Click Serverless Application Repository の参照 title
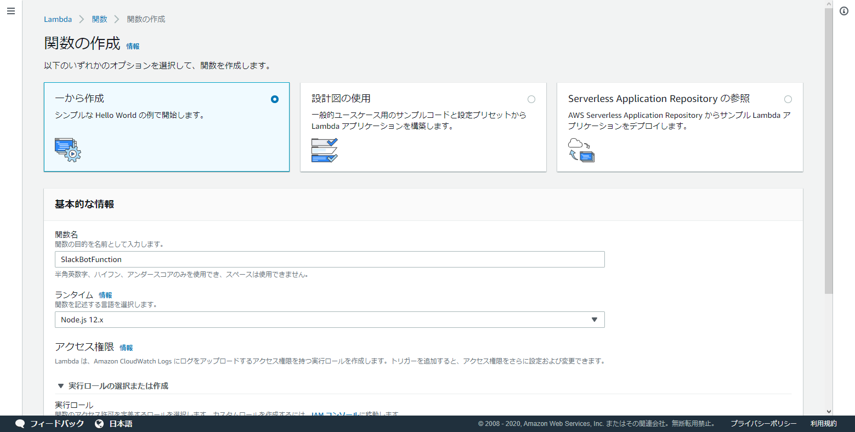 click(x=659, y=99)
